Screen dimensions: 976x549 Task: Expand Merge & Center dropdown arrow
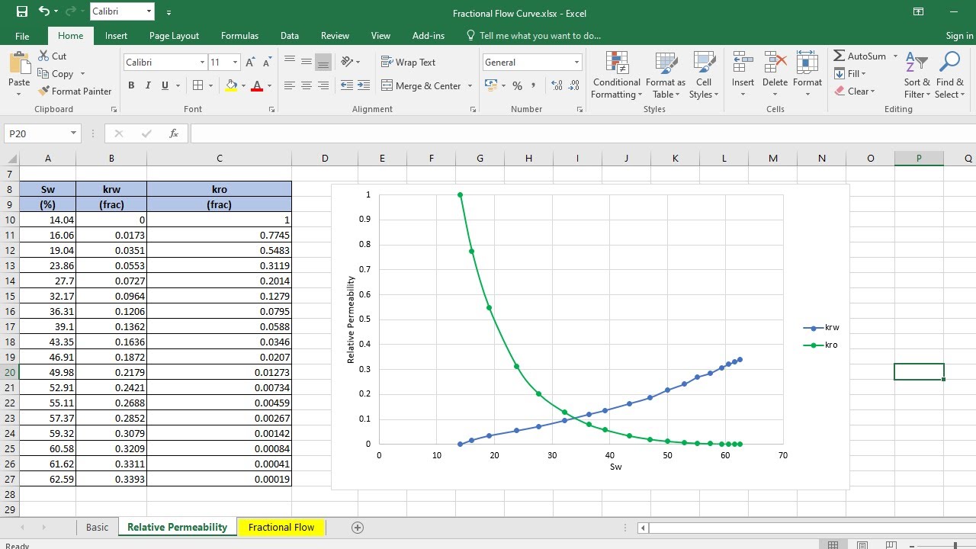pos(470,85)
